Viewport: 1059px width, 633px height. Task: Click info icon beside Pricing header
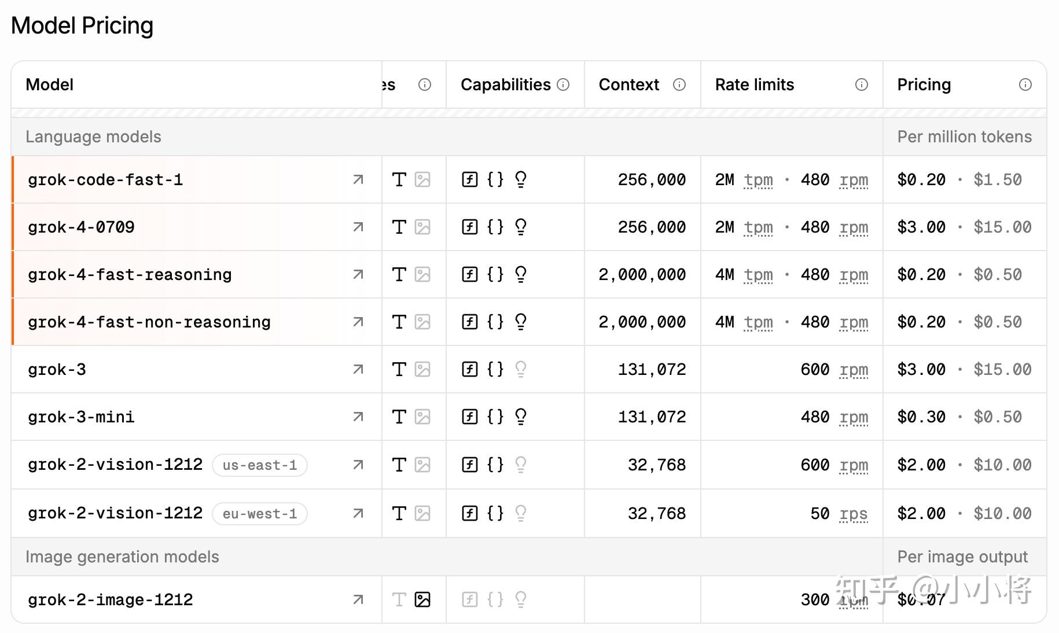click(1025, 85)
